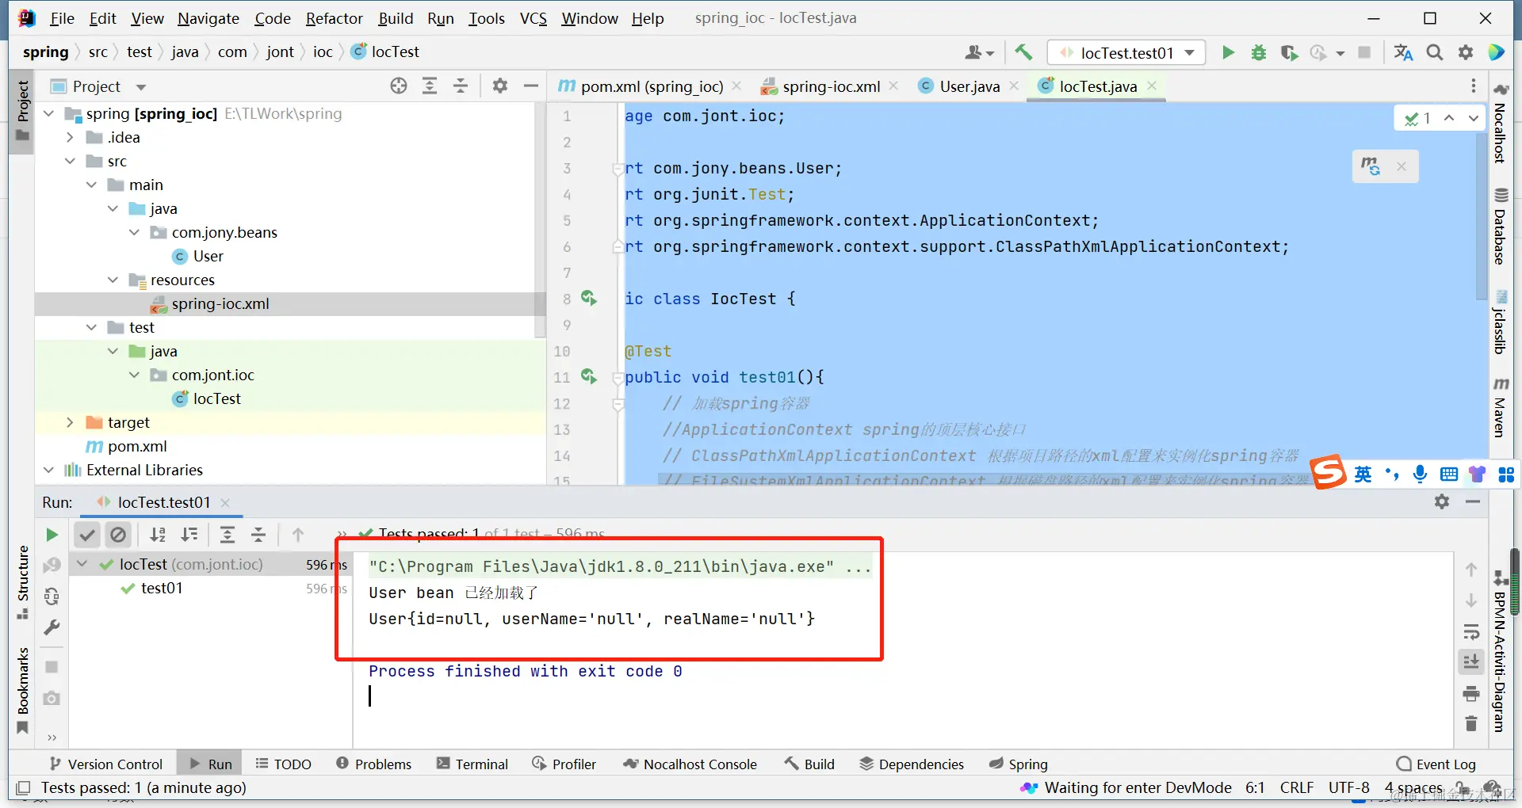Toggle show ignored tests button
This screenshot has height=808, width=1522.
[x=118, y=535]
